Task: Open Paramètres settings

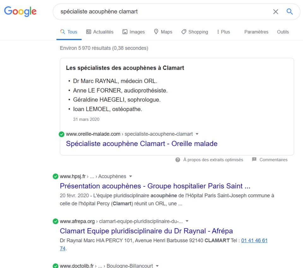Action: [256, 32]
